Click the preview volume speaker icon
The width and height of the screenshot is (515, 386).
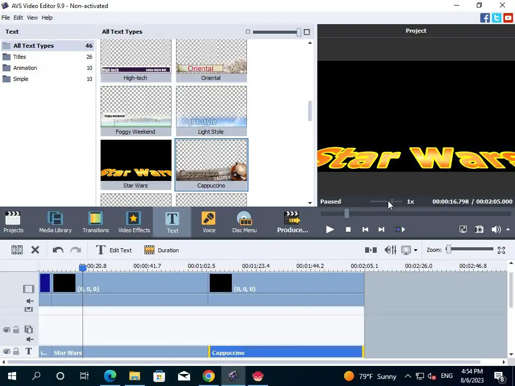[495, 229]
